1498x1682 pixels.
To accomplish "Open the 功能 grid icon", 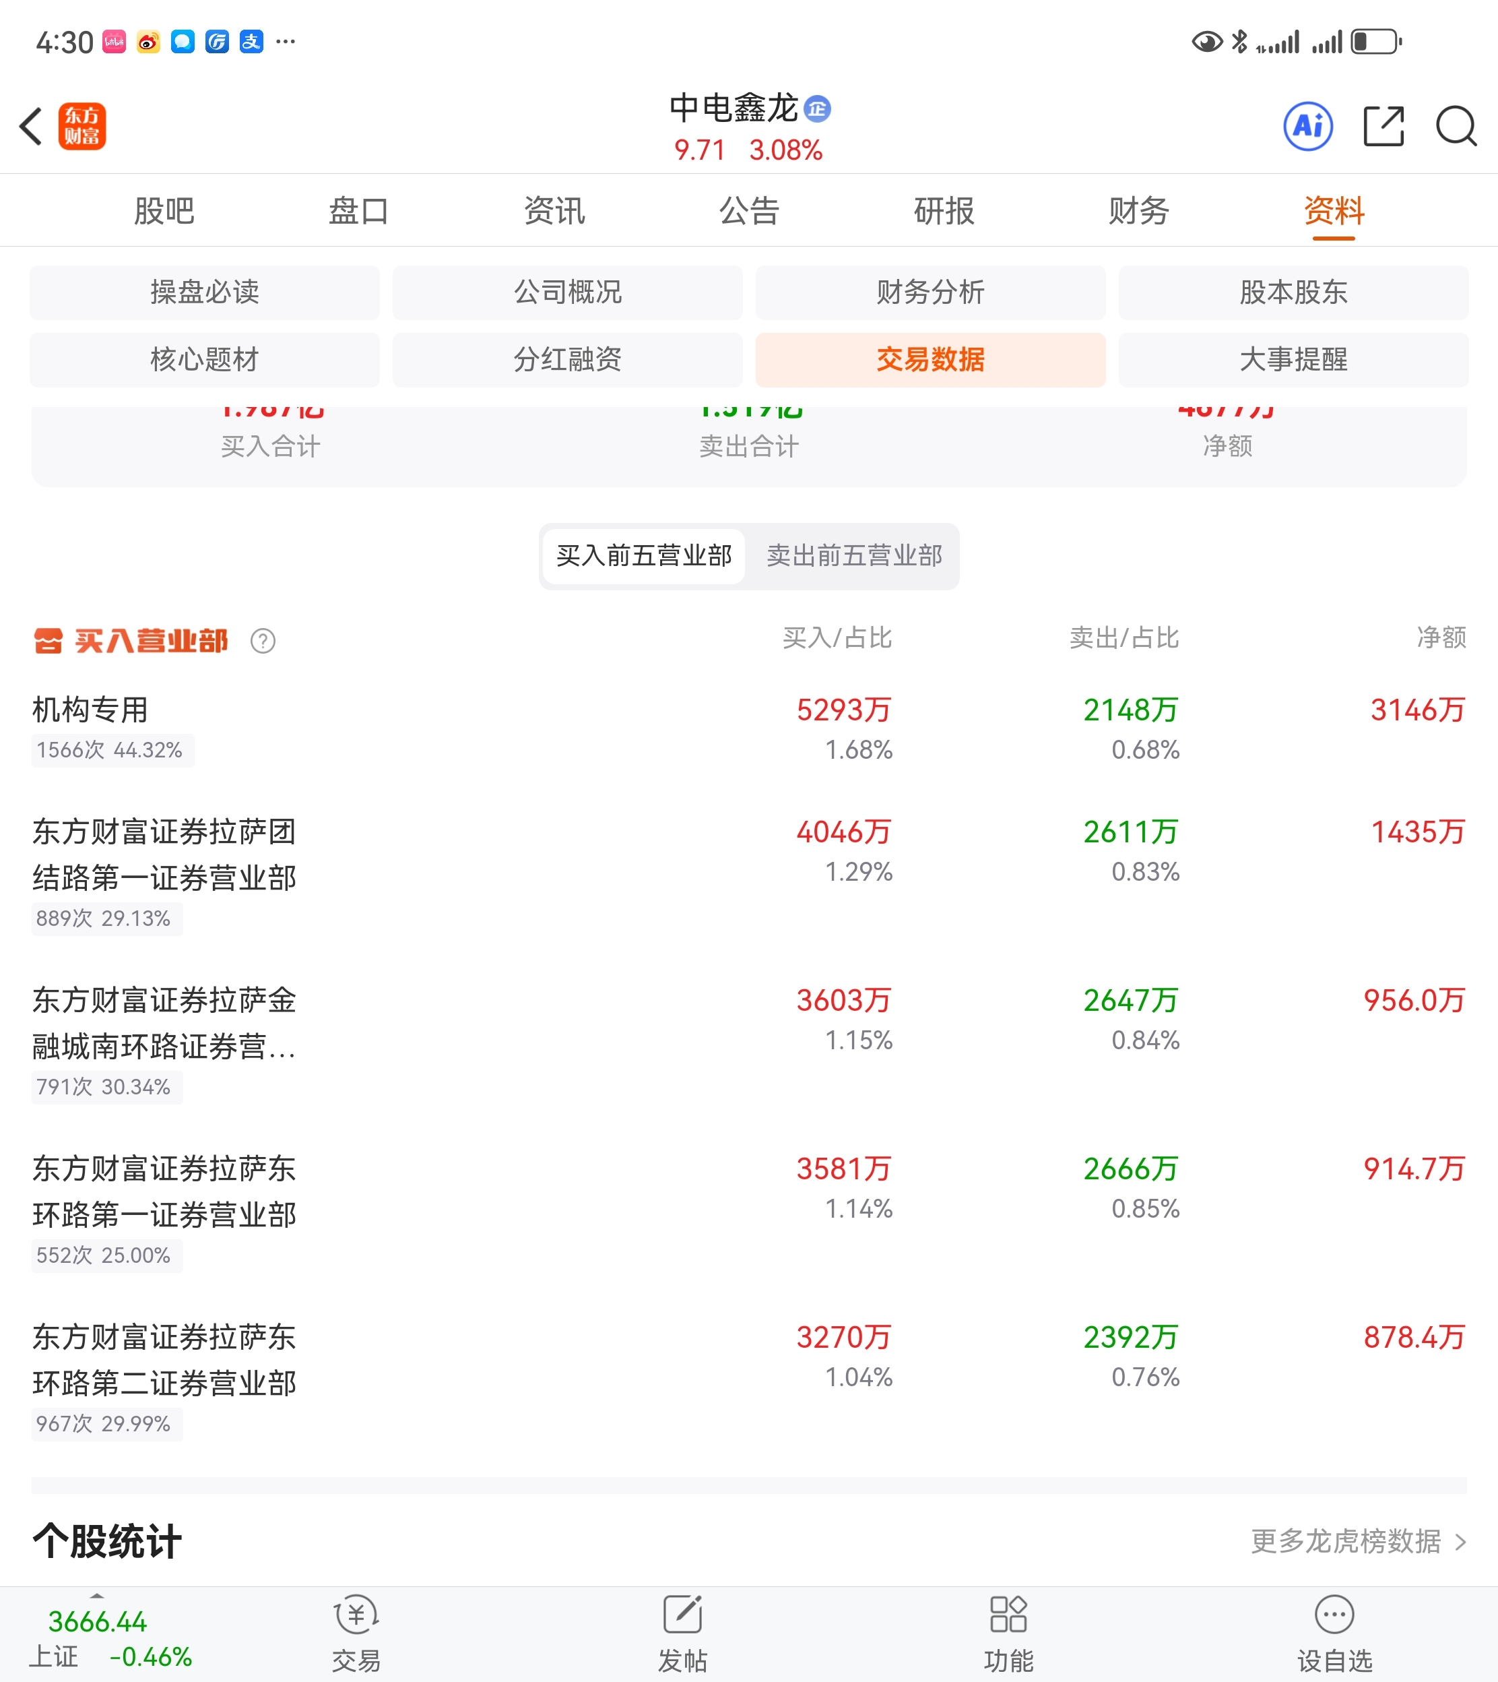I will click(1008, 1615).
